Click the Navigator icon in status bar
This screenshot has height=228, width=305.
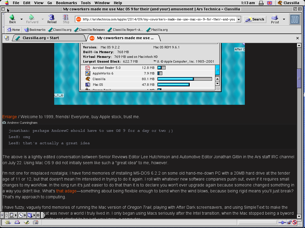tap(8, 222)
